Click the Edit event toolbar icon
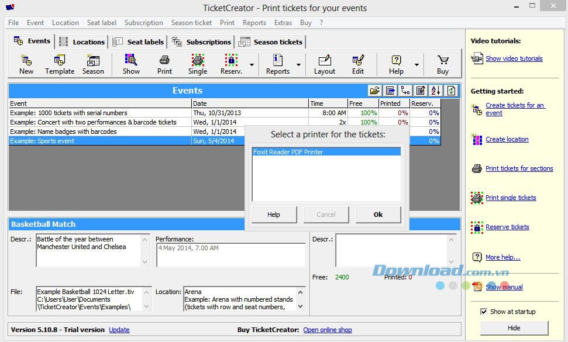Image resolution: width=568 pixels, height=342 pixels. pyautogui.click(x=359, y=63)
